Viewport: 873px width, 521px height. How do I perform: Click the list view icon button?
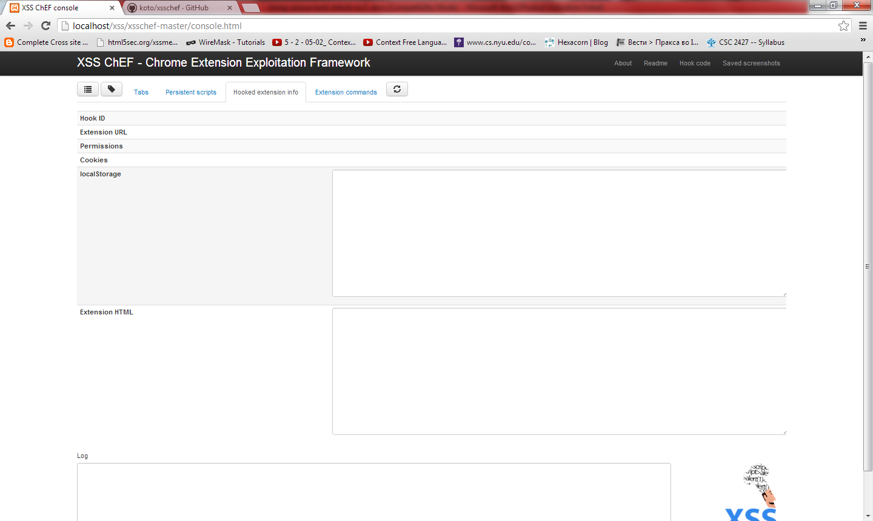point(88,89)
